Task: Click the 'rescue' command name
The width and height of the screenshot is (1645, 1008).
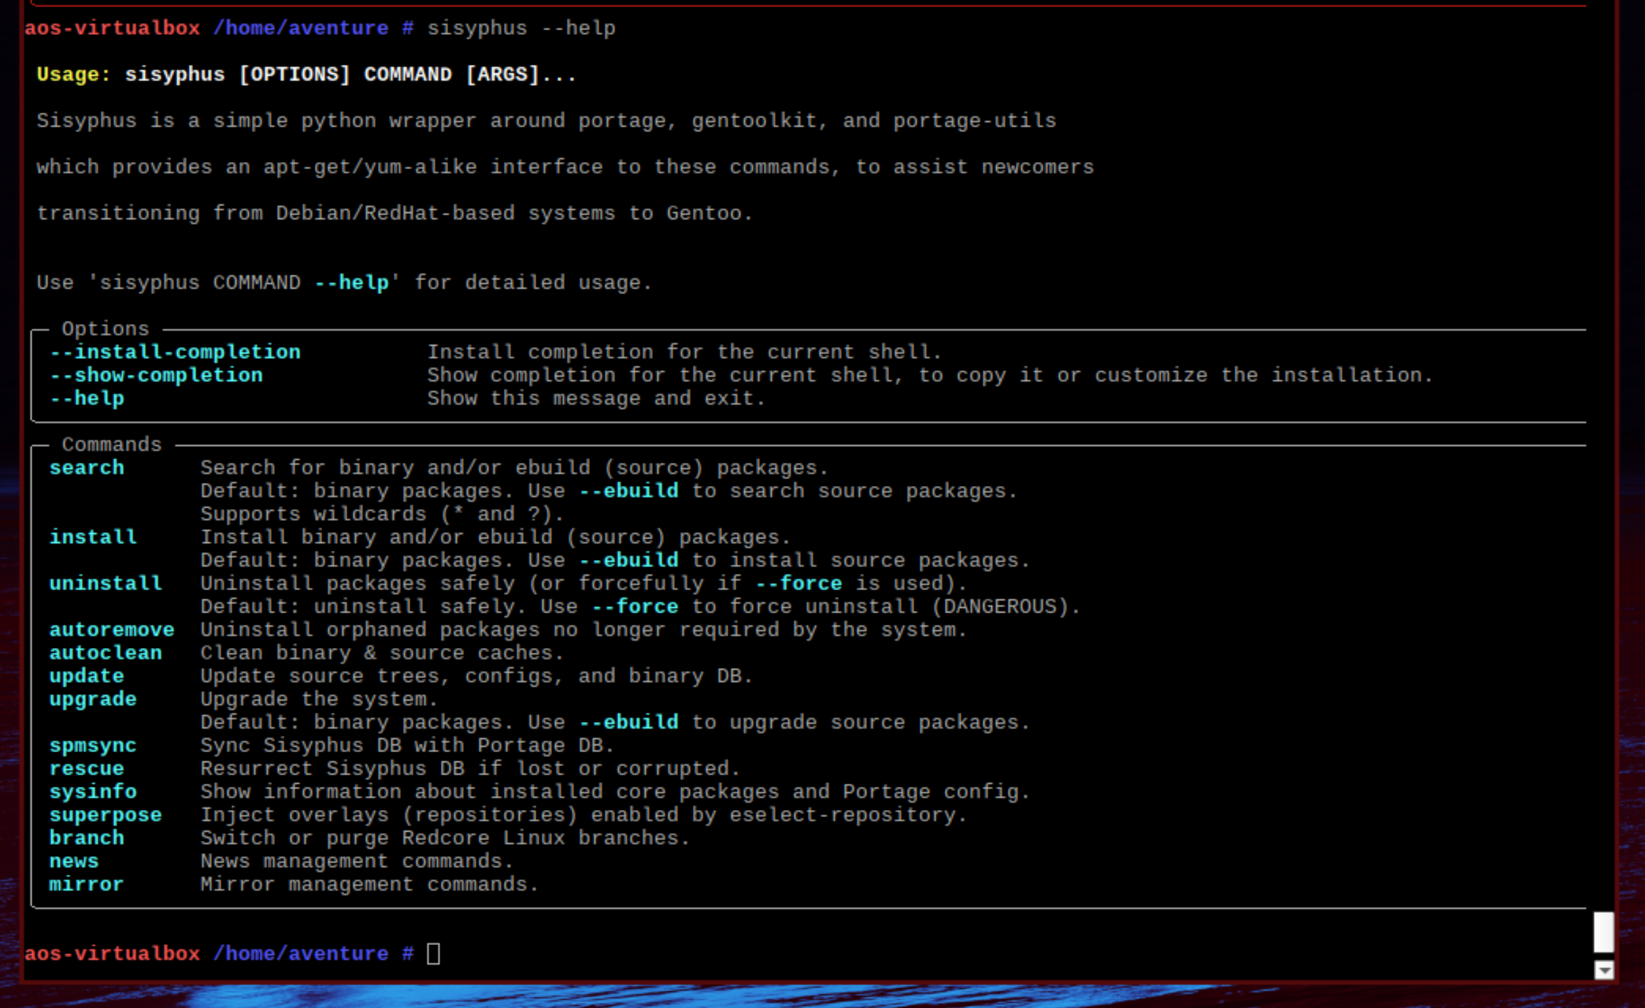Action: [87, 769]
